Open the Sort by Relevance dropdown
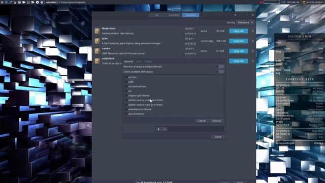This screenshot has height=183, width=325. [x=245, y=22]
